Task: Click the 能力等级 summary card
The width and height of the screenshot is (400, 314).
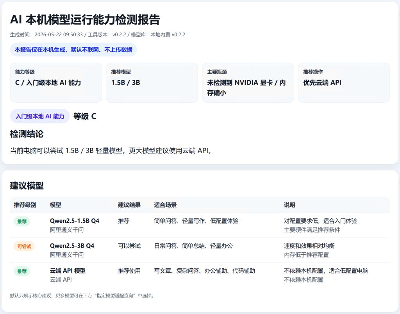Action: [x=56, y=83]
